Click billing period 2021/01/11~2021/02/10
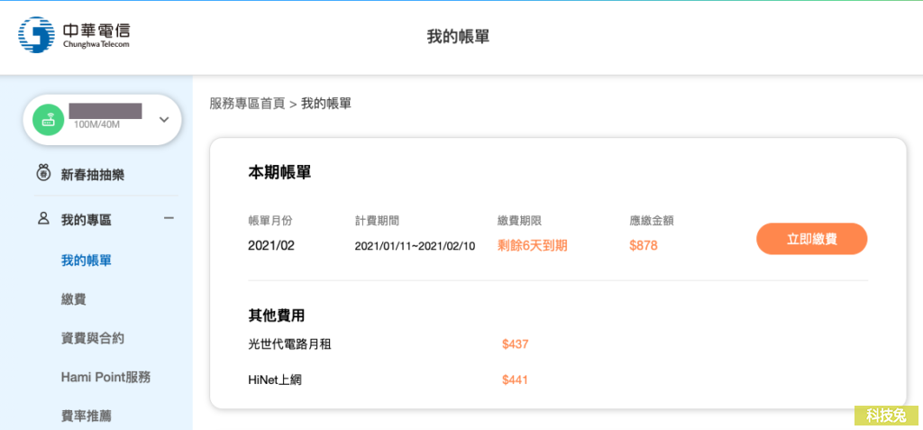This screenshot has width=923, height=430. coord(415,246)
